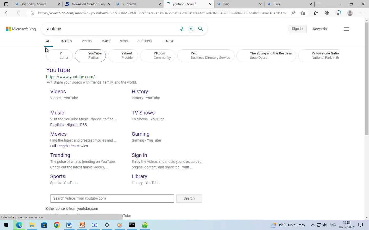
Task: Open the History sublink
Action: [140, 91]
